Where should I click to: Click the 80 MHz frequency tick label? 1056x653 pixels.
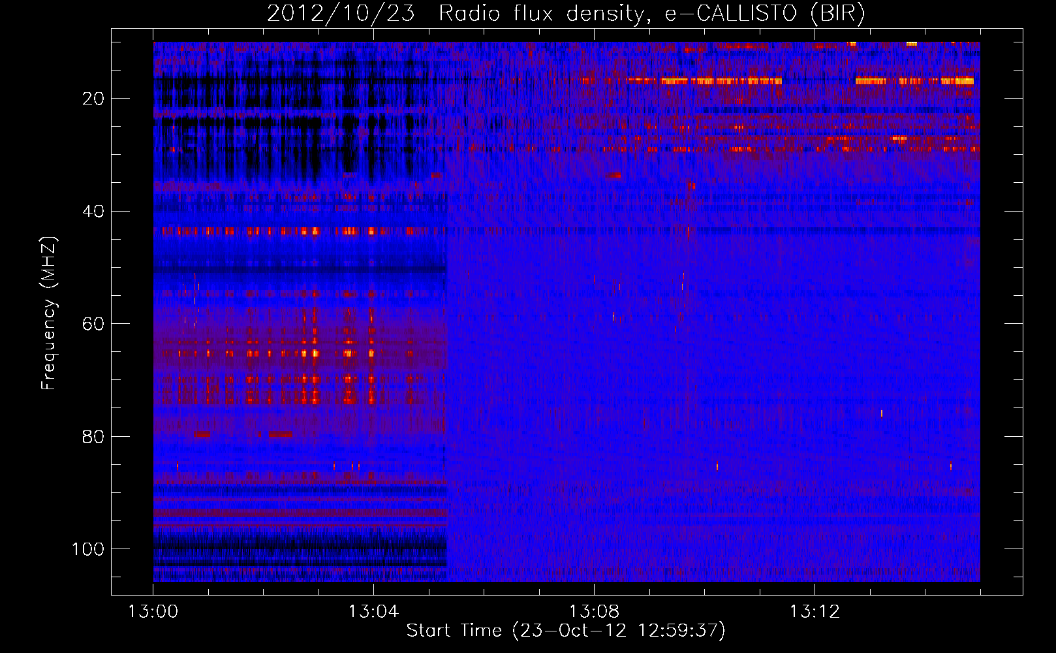[x=93, y=436]
